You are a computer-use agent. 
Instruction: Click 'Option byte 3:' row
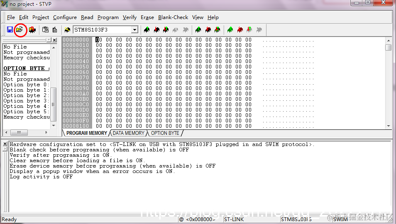pos(26,101)
